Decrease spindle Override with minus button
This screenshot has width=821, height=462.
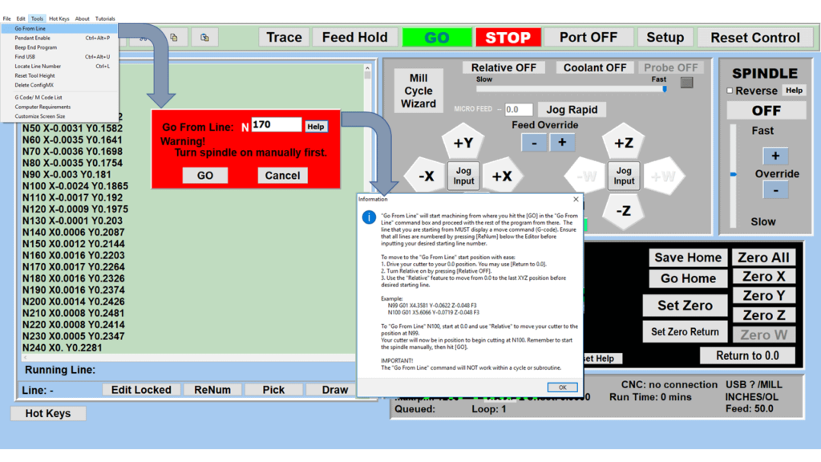click(774, 190)
